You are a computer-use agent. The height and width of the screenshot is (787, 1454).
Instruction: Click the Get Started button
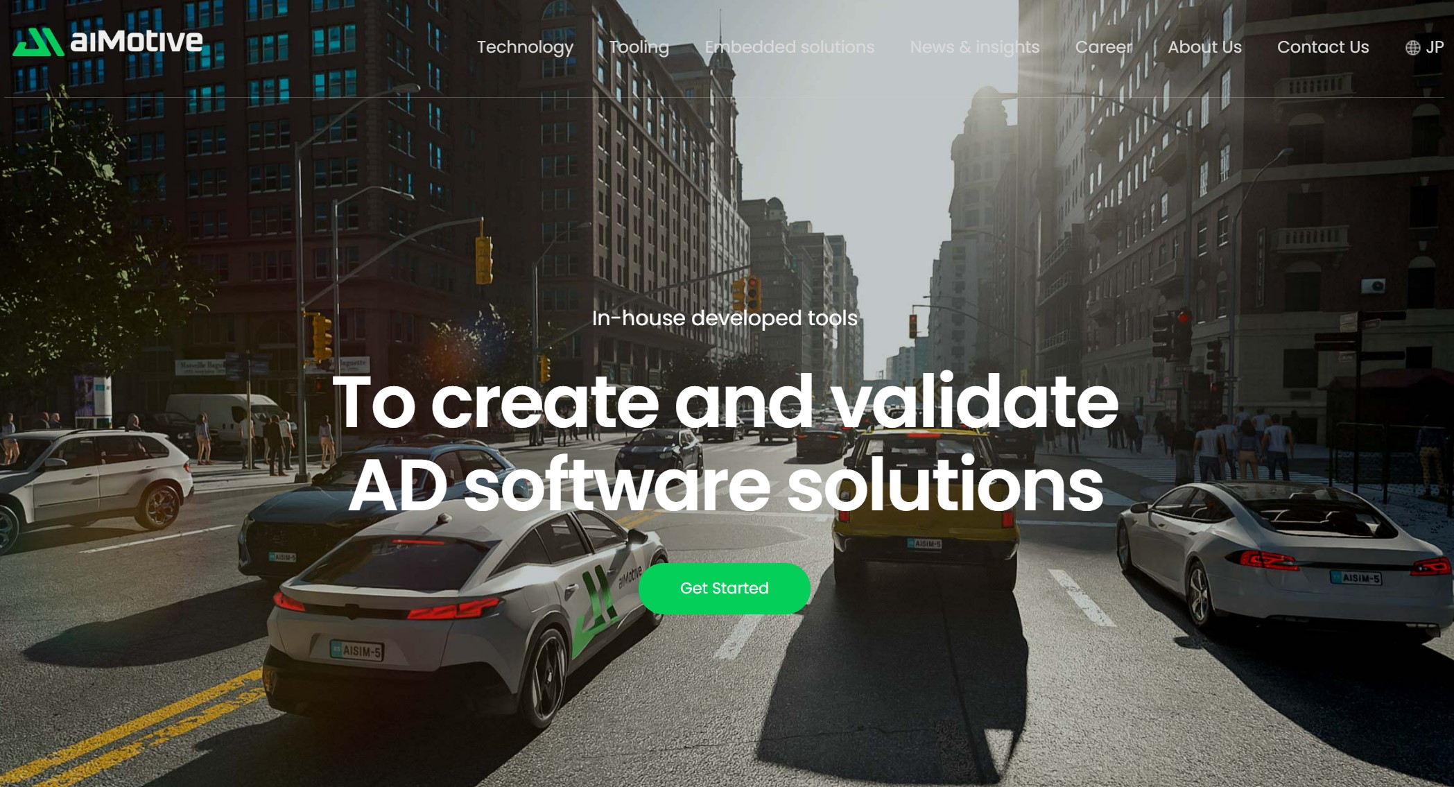click(725, 587)
